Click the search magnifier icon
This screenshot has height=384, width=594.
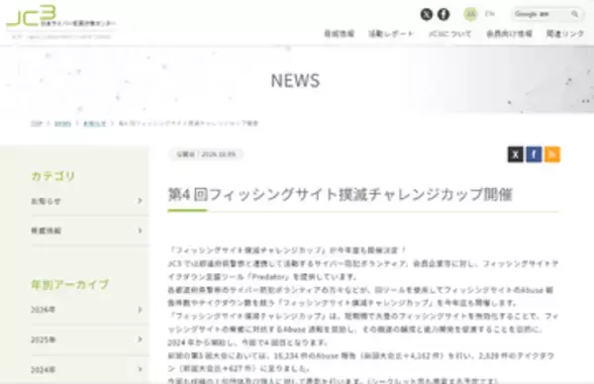click(574, 14)
